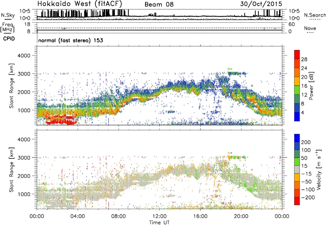Click the '20:00' time axis tick
The image size is (326, 225).
[x=241, y=216]
